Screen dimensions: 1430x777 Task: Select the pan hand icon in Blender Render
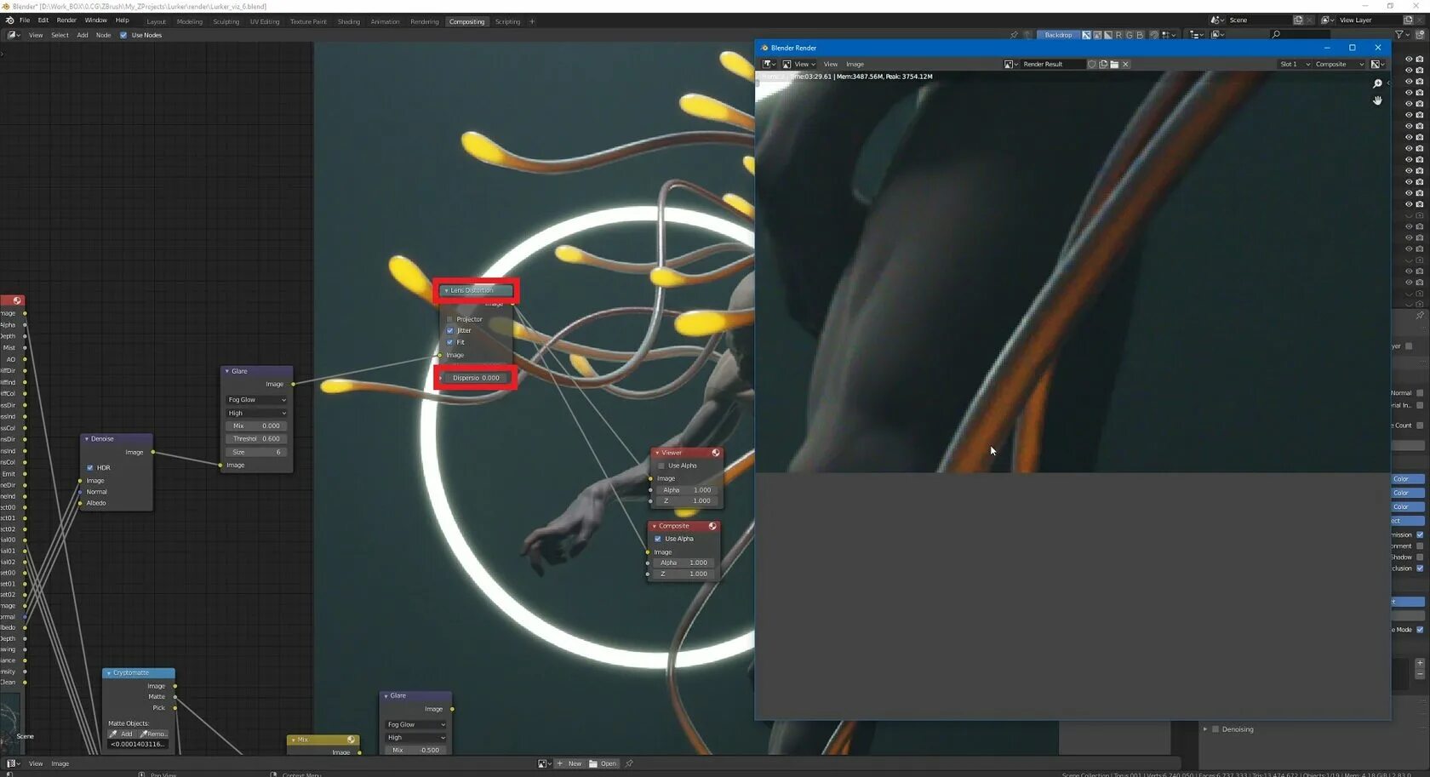click(x=1377, y=100)
